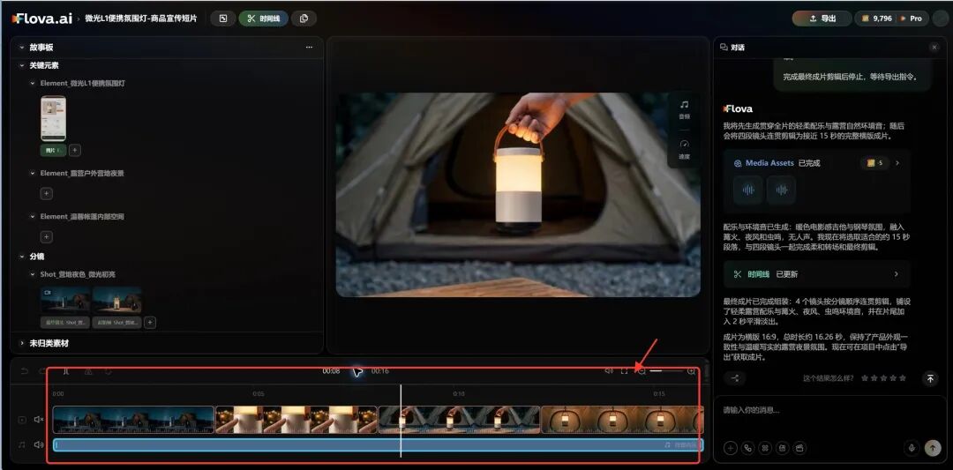
Task: Toggle the video track visibility icon
Action: click(22, 420)
